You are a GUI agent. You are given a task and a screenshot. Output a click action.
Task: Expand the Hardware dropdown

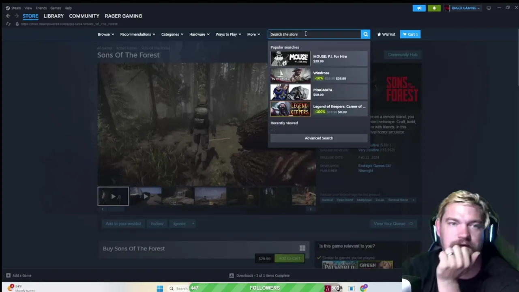click(199, 34)
